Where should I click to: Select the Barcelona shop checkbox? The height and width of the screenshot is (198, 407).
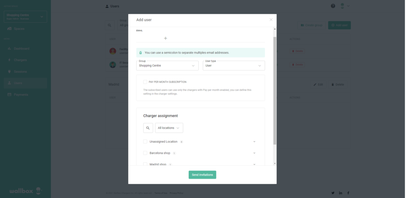pos(145,153)
